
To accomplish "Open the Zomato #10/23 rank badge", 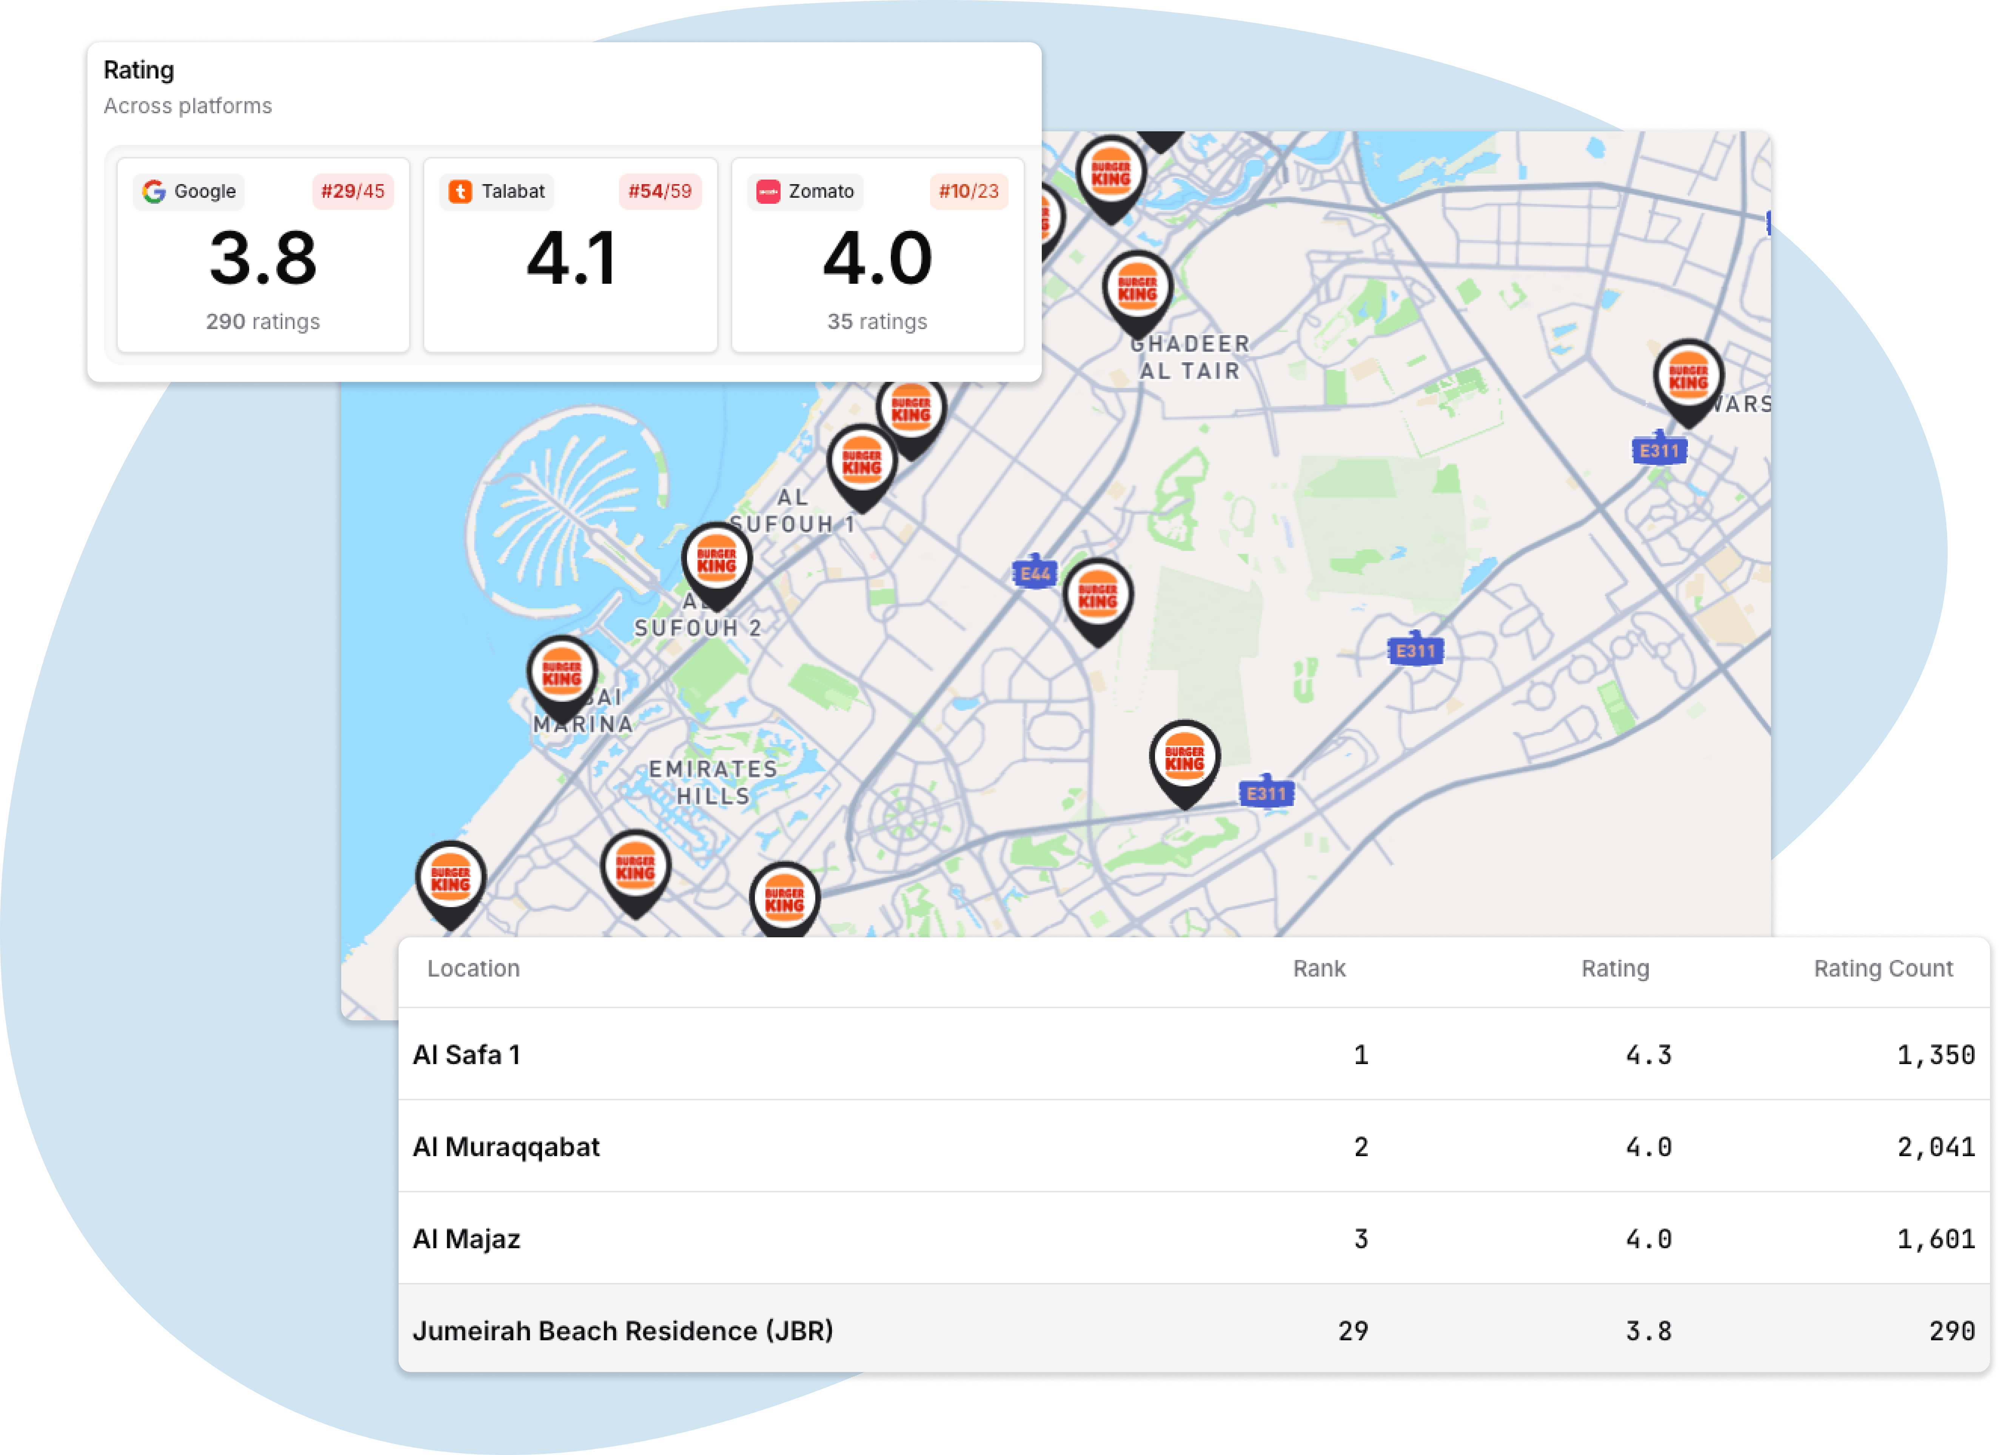I will pyautogui.click(x=969, y=191).
